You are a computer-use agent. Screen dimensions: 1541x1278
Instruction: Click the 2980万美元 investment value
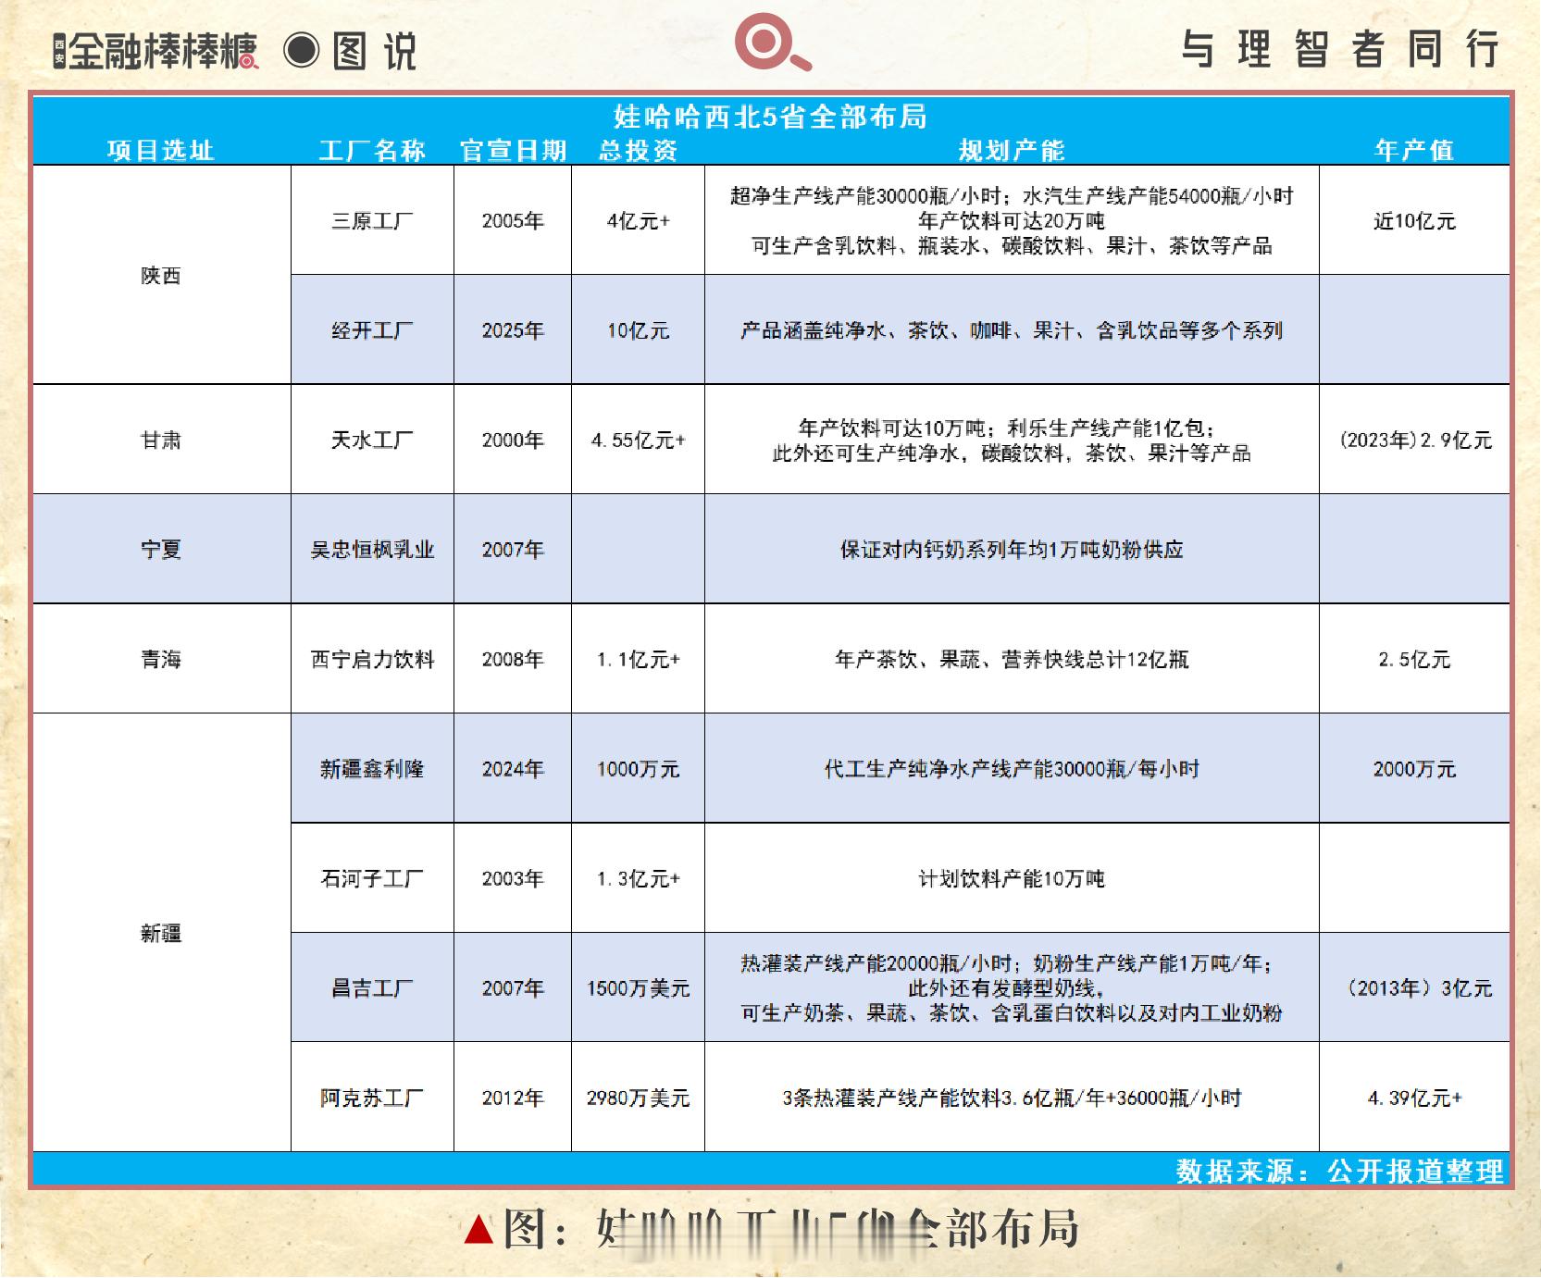coord(638,1098)
